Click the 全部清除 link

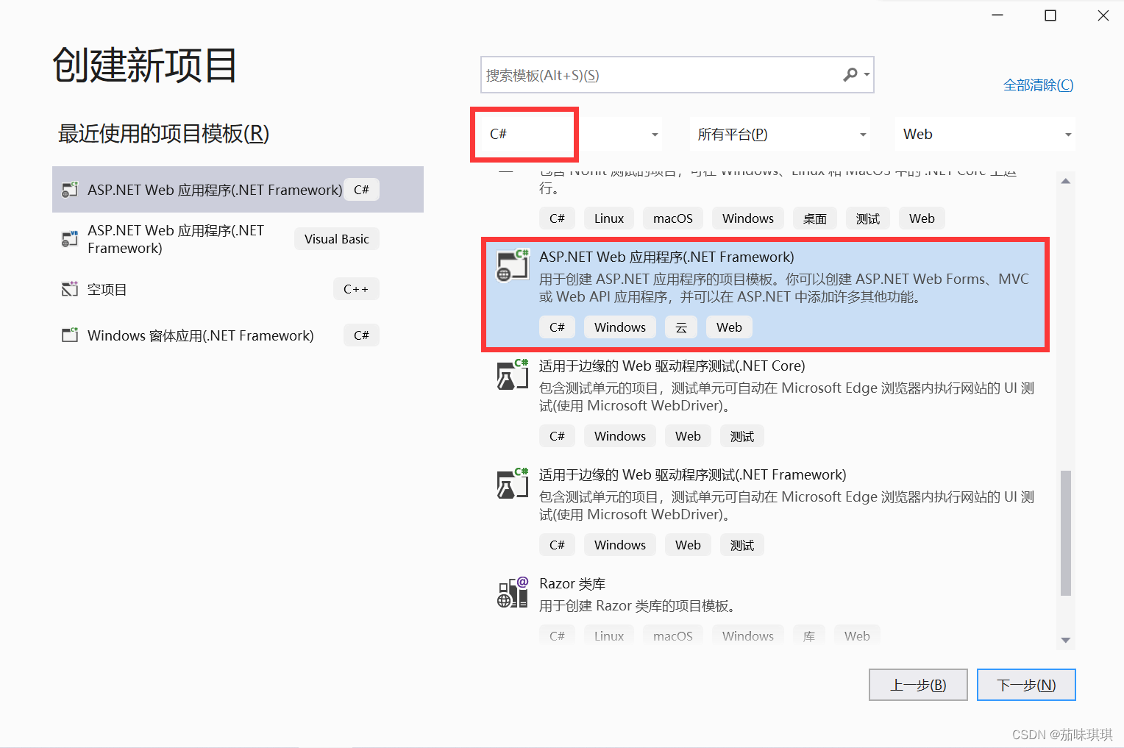pyautogui.click(x=1039, y=85)
